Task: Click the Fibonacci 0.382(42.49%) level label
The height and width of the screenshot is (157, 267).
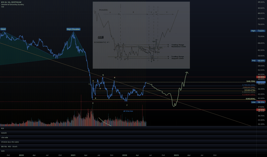Action: 249,92
